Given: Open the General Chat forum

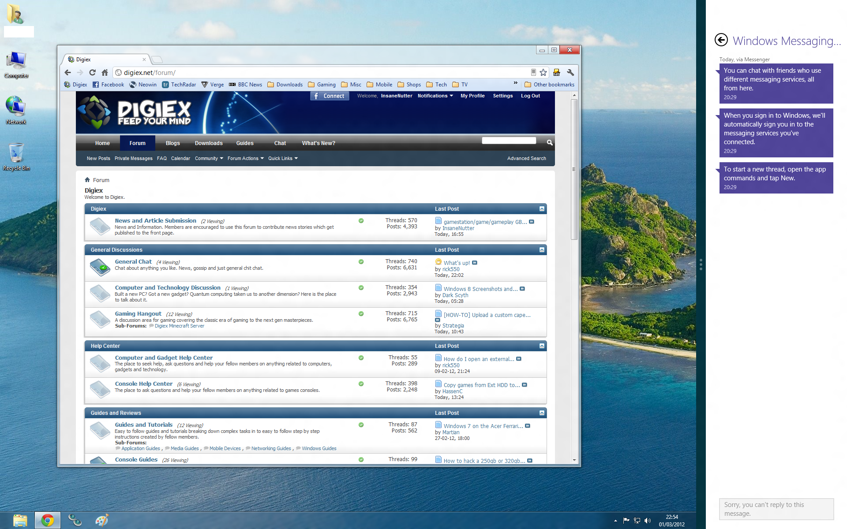Looking at the screenshot, I should click(133, 262).
